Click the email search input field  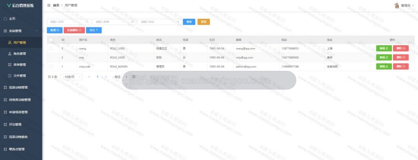[x=114, y=22]
